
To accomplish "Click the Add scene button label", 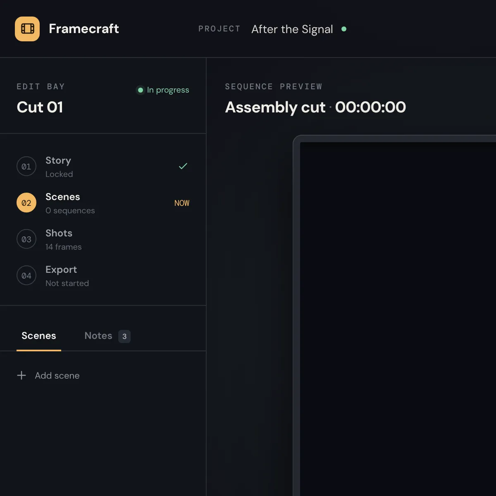I will pos(57,375).
